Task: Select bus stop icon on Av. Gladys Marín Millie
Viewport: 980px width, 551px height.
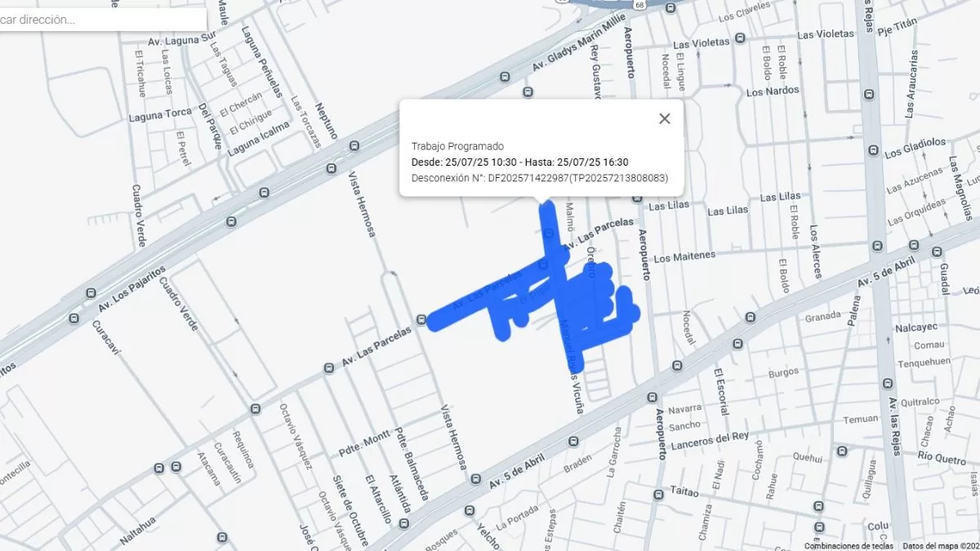Action: tap(505, 78)
